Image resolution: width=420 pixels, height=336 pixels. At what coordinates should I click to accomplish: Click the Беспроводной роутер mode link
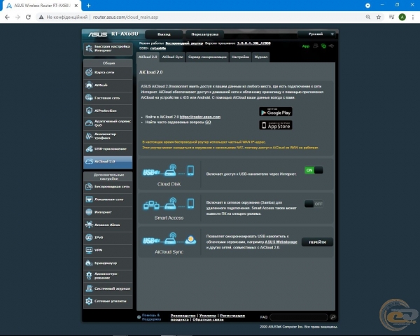point(184,43)
